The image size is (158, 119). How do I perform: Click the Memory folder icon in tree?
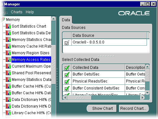click(3, 19)
